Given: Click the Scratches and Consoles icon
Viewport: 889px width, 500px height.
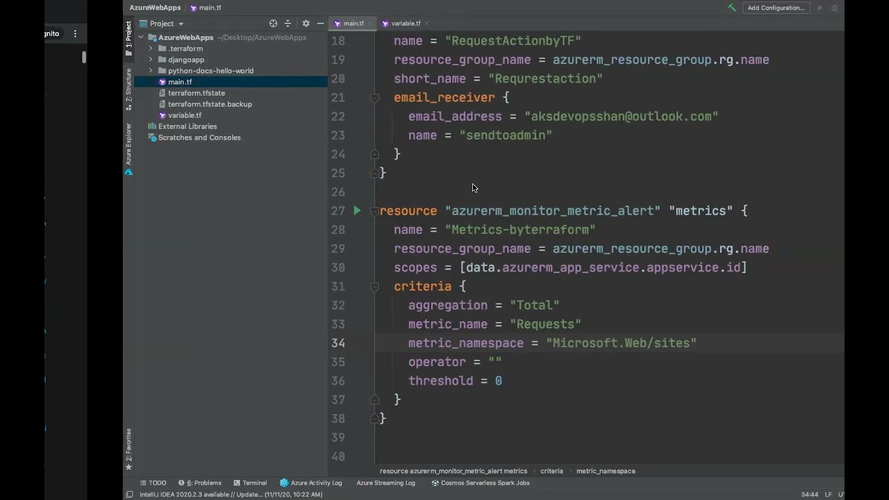Looking at the screenshot, I should (x=152, y=137).
